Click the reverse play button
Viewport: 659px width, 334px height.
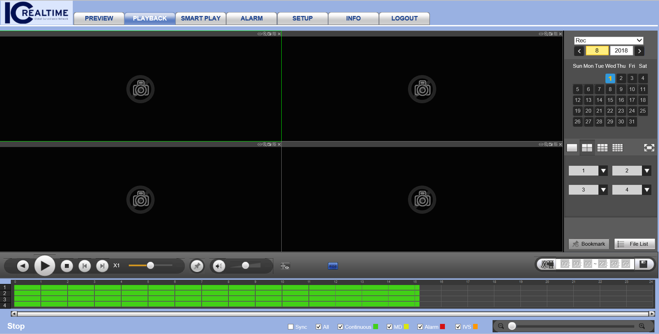[23, 266]
